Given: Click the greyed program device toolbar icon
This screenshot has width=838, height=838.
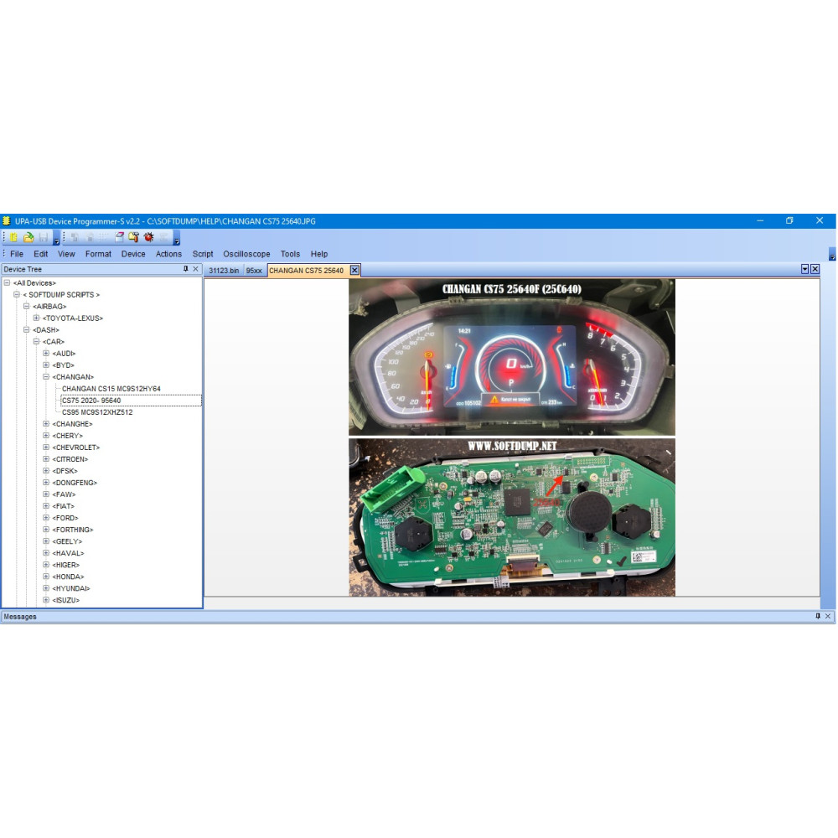Looking at the screenshot, I should pos(90,237).
